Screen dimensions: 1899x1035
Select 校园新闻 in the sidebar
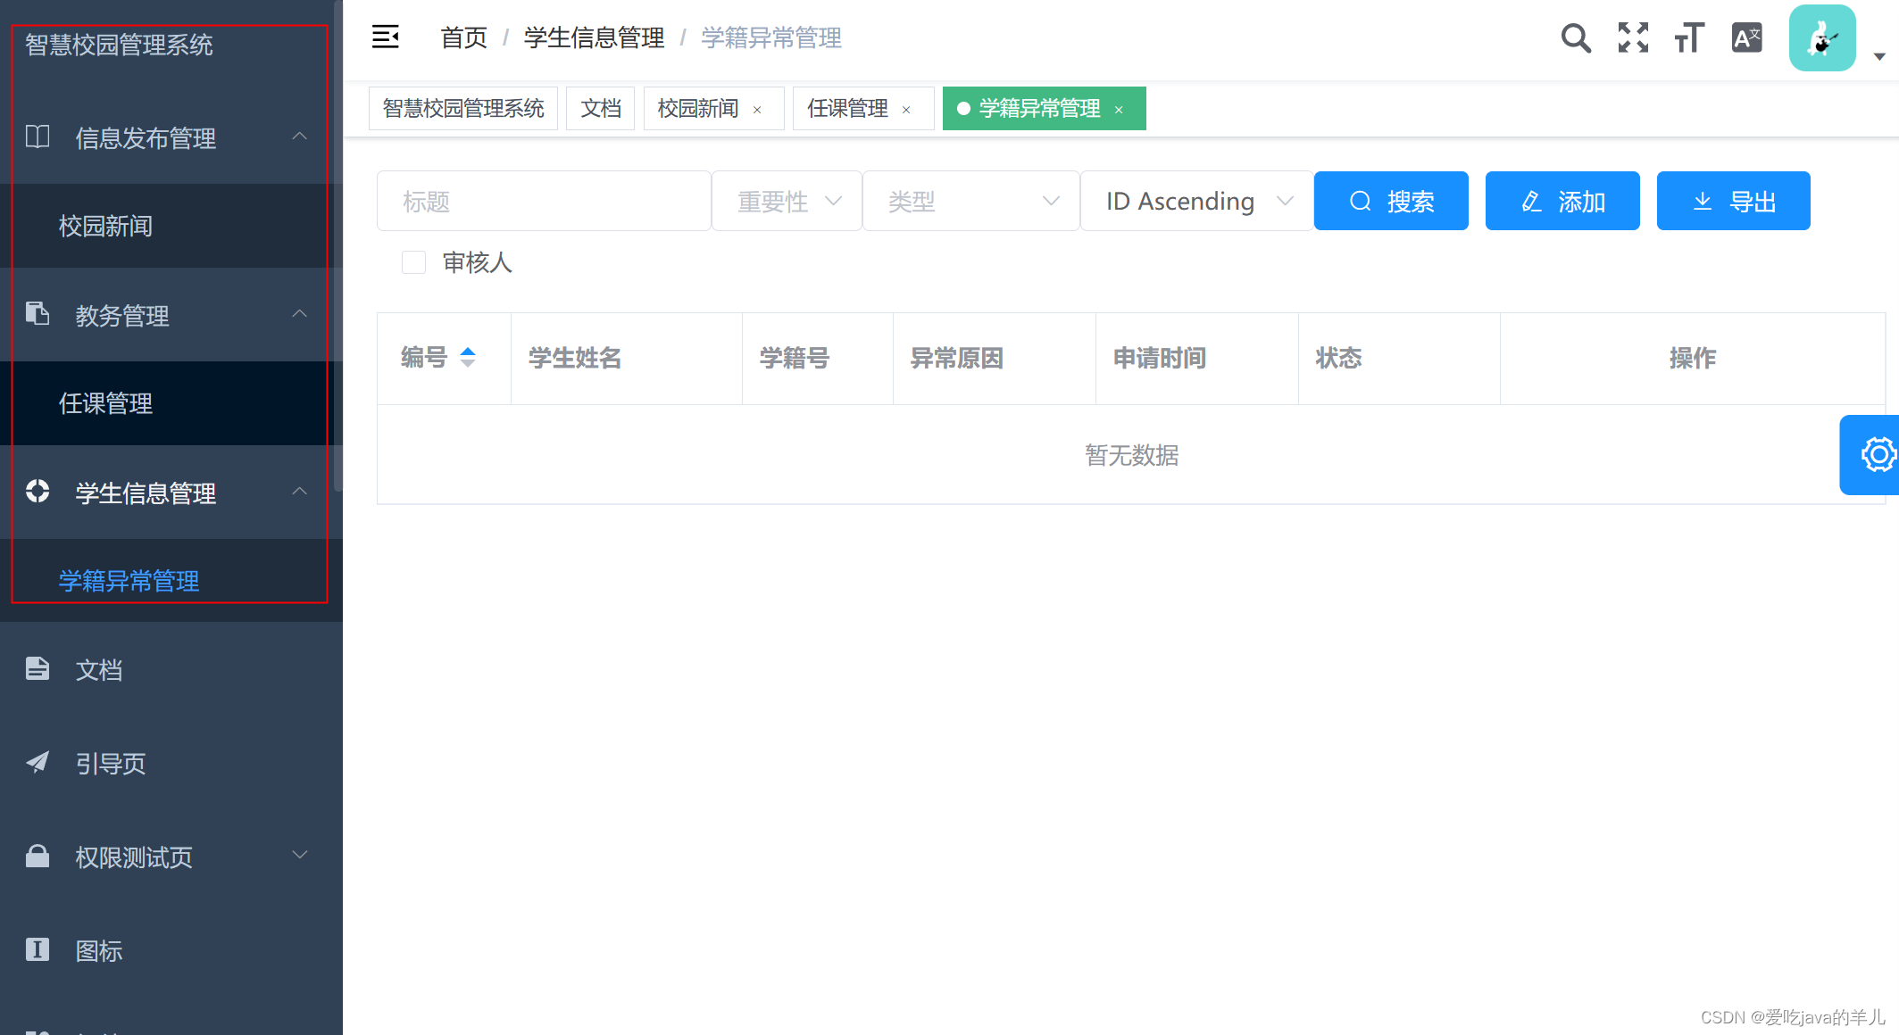[105, 227]
